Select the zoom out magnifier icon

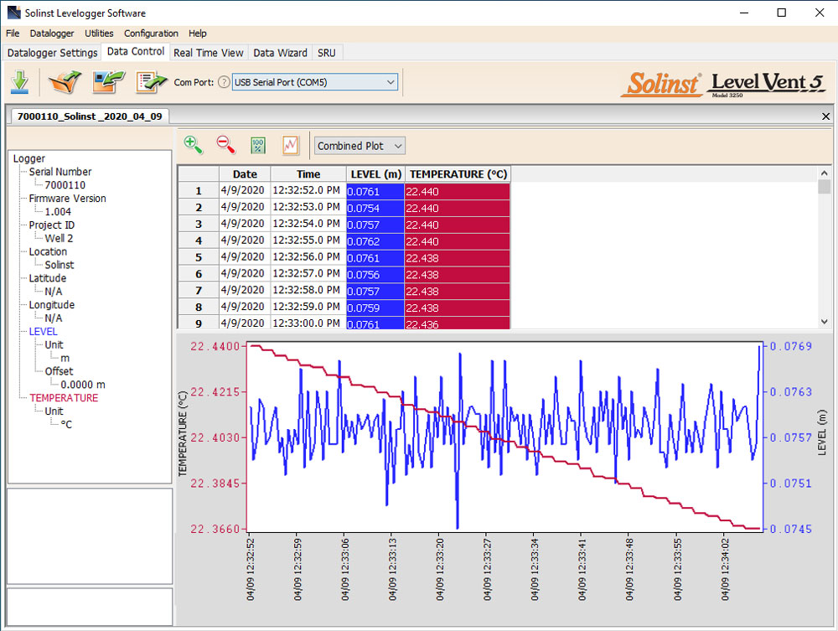(x=225, y=145)
